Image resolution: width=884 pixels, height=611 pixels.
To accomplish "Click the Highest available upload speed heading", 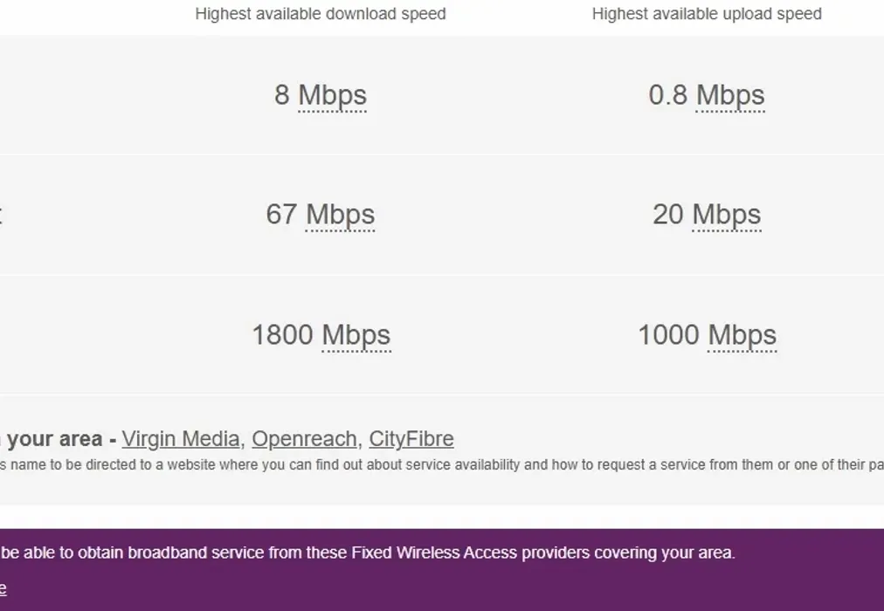I will coord(707,13).
